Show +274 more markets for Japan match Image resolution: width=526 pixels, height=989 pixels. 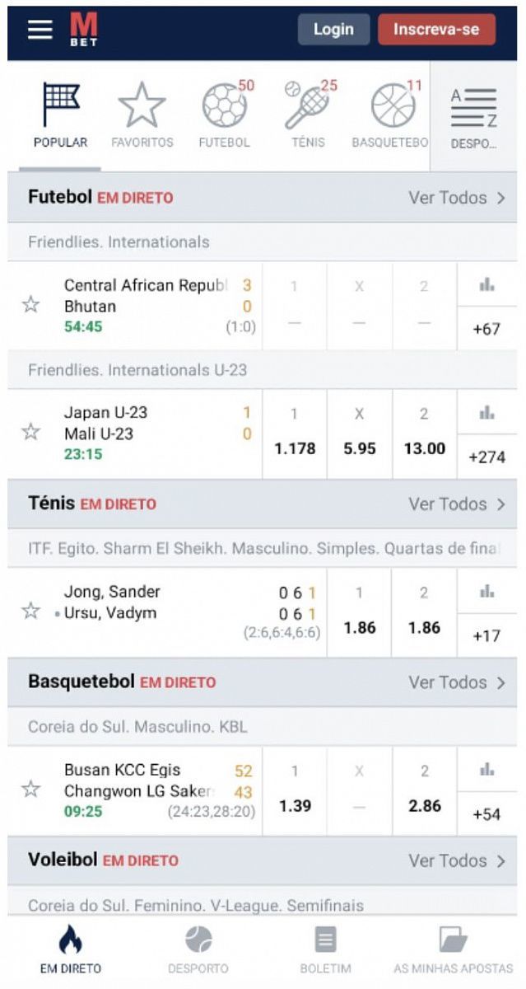(x=486, y=457)
